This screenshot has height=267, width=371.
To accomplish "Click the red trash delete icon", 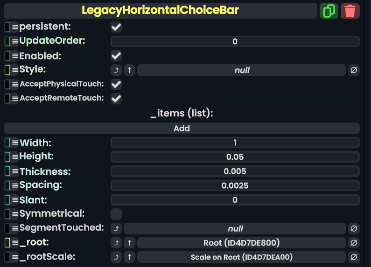I will pyautogui.click(x=350, y=11).
